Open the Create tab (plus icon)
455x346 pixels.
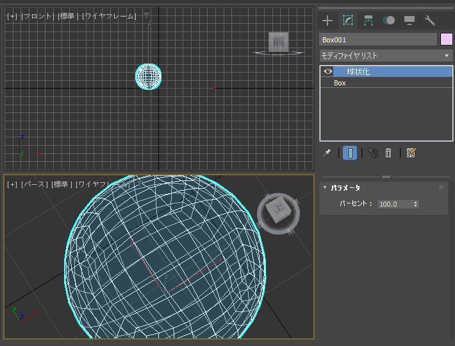pos(327,21)
